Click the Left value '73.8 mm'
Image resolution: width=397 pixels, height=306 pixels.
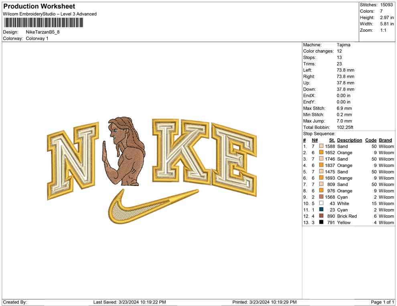346,70
